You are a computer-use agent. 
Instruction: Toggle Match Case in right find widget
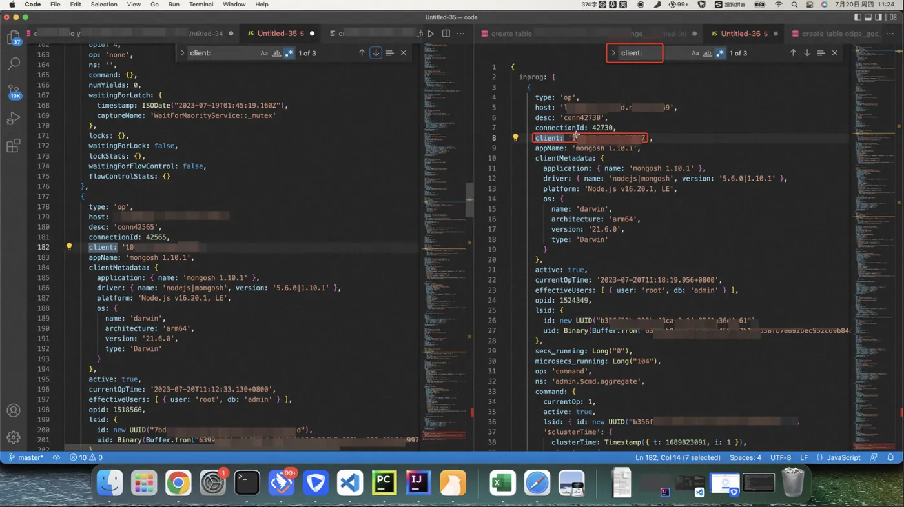click(x=695, y=53)
